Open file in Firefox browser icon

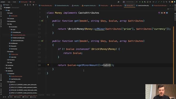[x=164, y=13]
